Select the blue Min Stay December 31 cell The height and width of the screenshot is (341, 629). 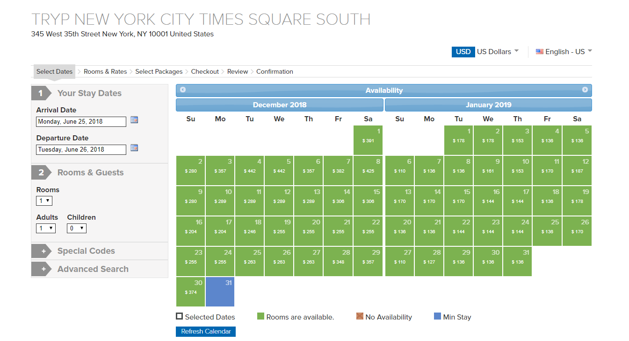(x=220, y=292)
